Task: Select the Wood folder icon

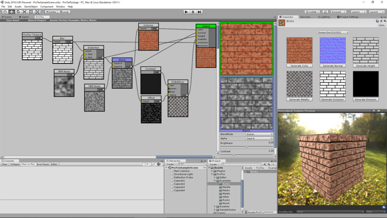Action: point(221,203)
